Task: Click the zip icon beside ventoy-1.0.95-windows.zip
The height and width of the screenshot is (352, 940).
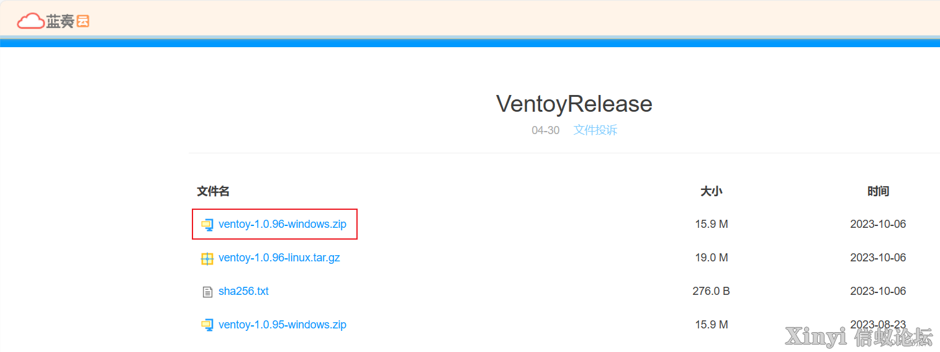Action: pos(207,325)
